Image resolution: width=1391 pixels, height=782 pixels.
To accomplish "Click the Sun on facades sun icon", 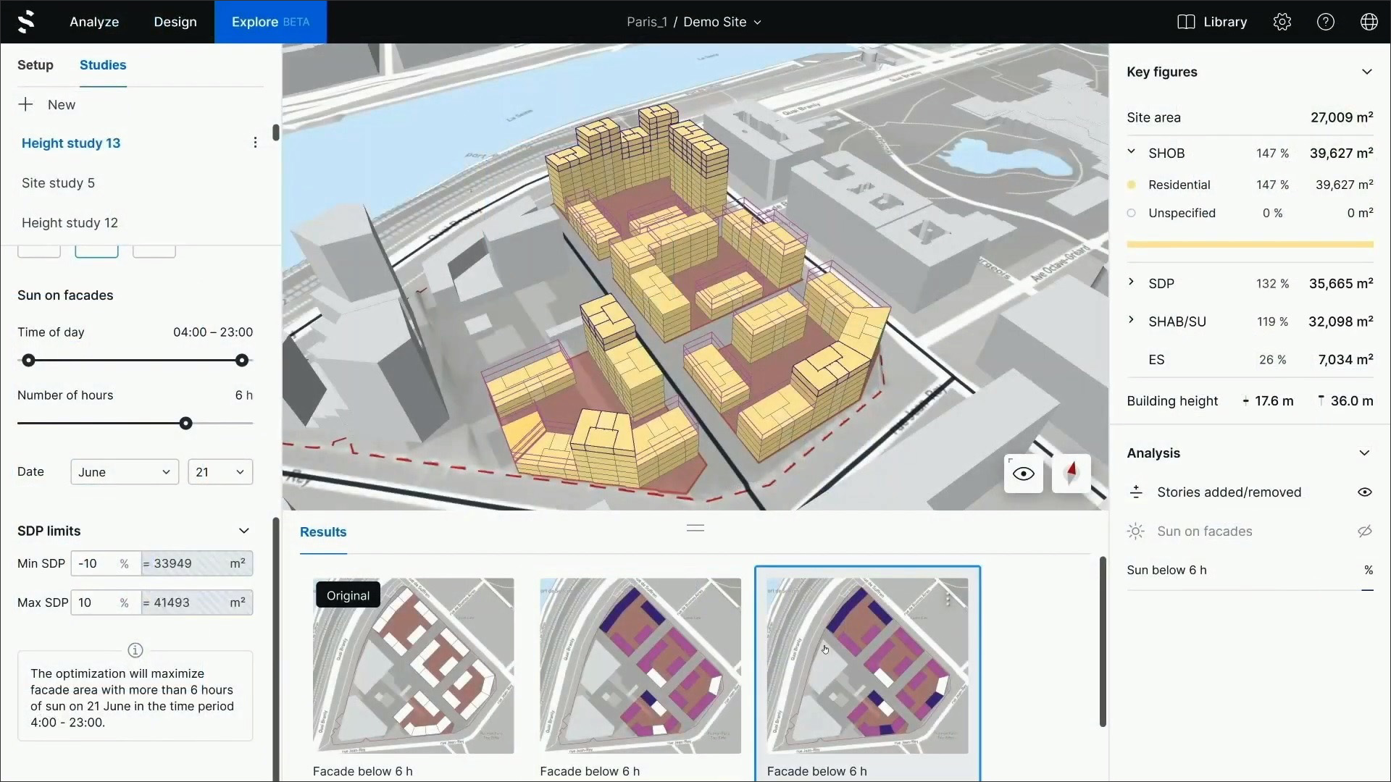I will pos(1136,531).
